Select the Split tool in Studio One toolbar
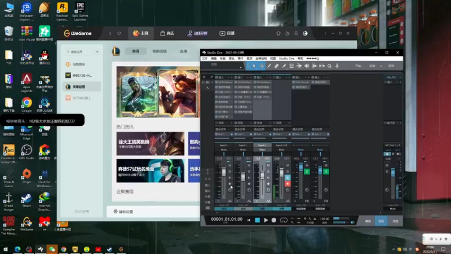451x254 pixels. (269, 66)
